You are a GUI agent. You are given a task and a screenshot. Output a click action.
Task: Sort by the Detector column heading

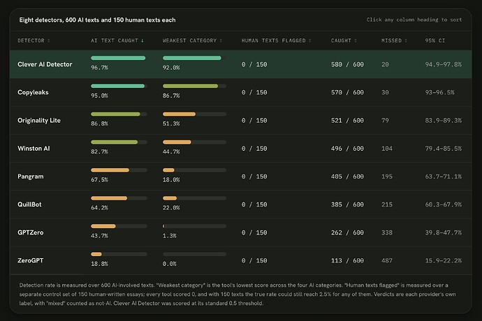click(x=34, y=40)
